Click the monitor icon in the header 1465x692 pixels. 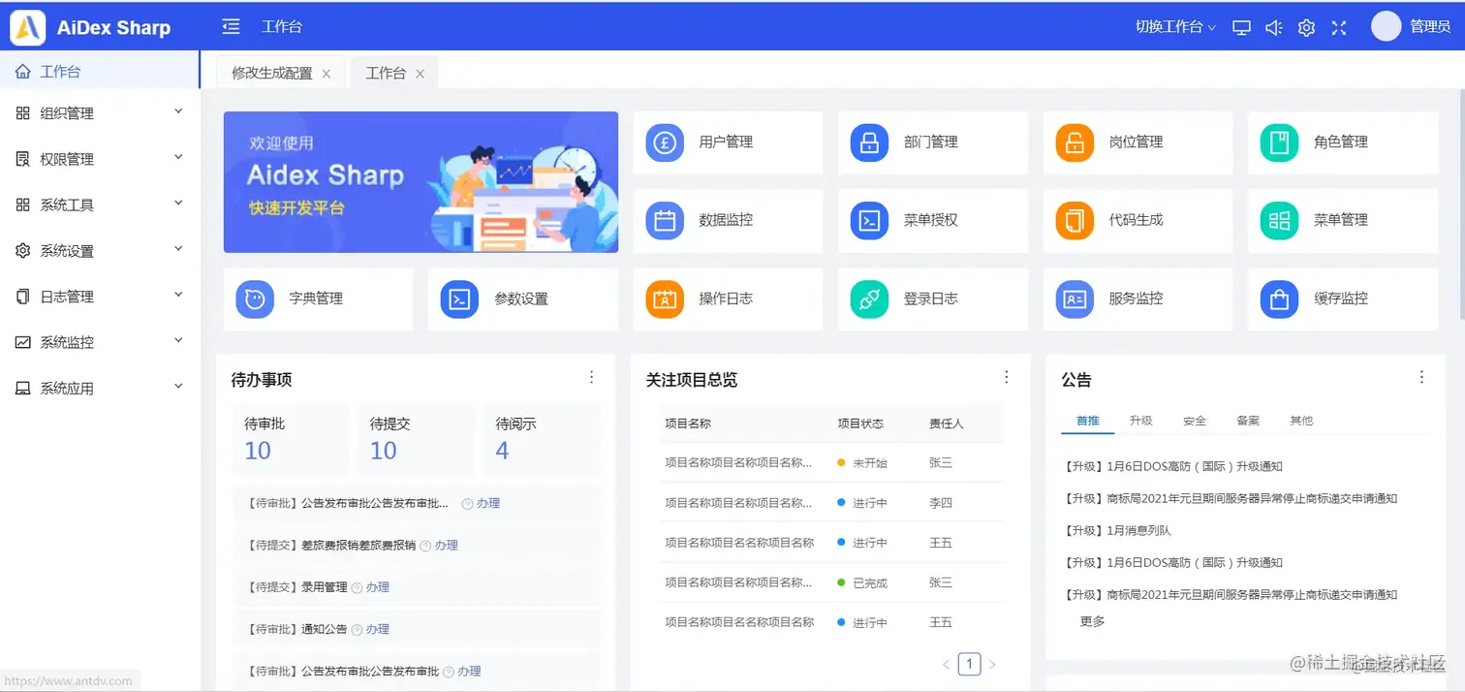coord(1241,28)
